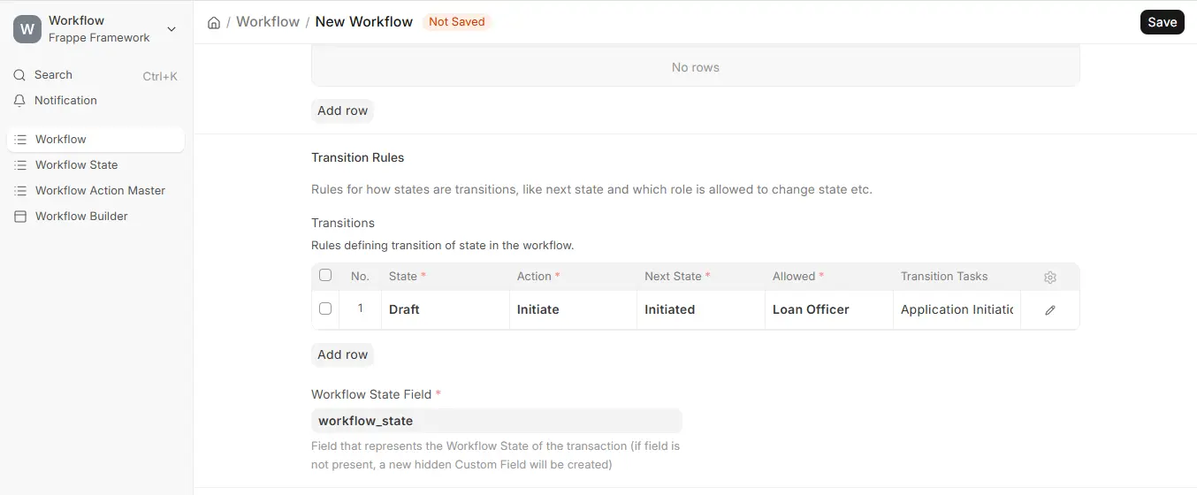Click the Action column header
This screenshot has width=1197, height=495.
(573, 277)
